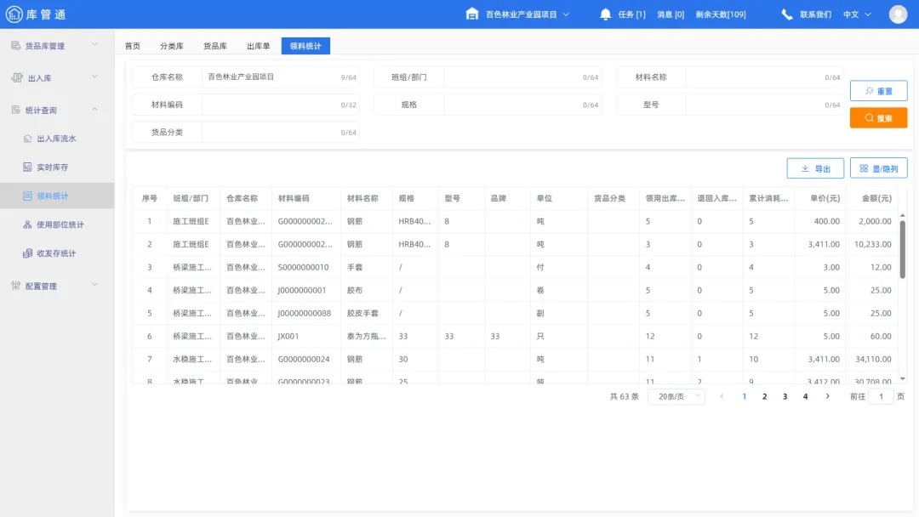The width and height of the screenshot is (919, 517).
Task: Export the table with 导出 button
Action: 814,168
